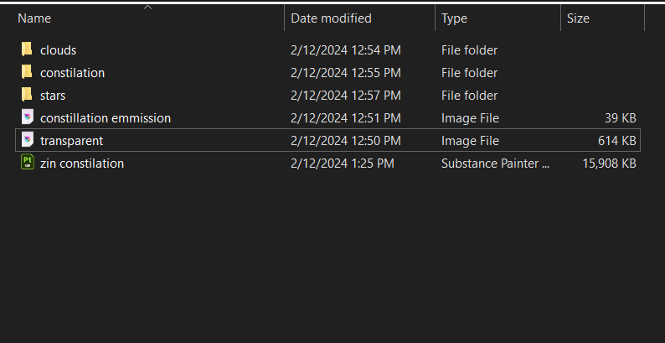Select the constilation folder name

(72, 73)
